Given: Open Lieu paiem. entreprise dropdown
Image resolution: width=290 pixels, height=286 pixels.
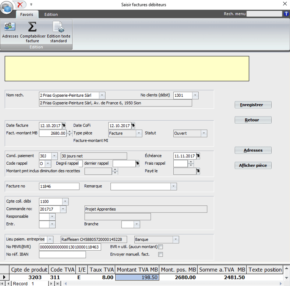Looking at the screenshot, I should coord(50,239).
